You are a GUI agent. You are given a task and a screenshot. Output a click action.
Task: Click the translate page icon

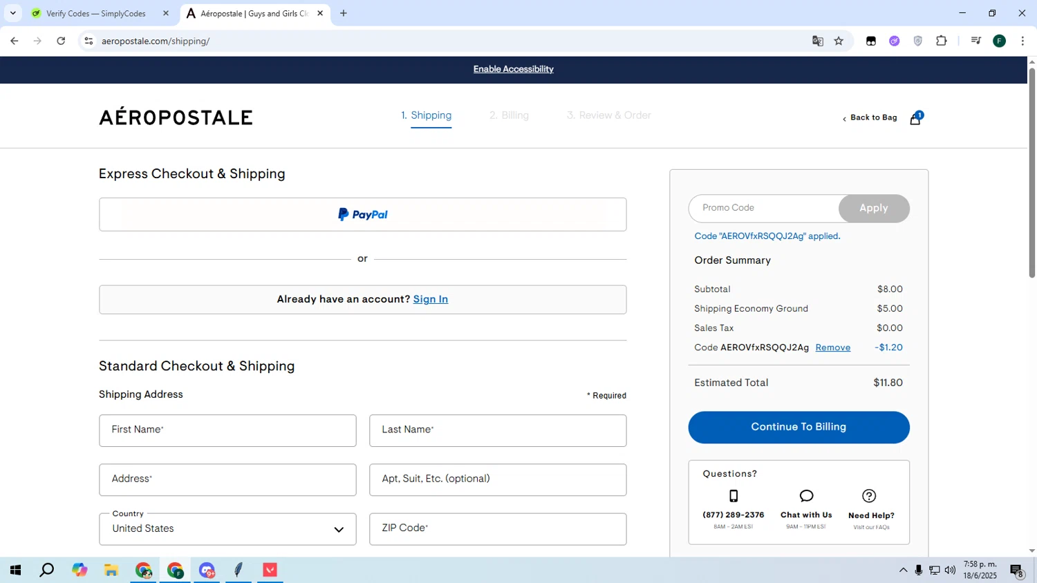coord(818,41)
